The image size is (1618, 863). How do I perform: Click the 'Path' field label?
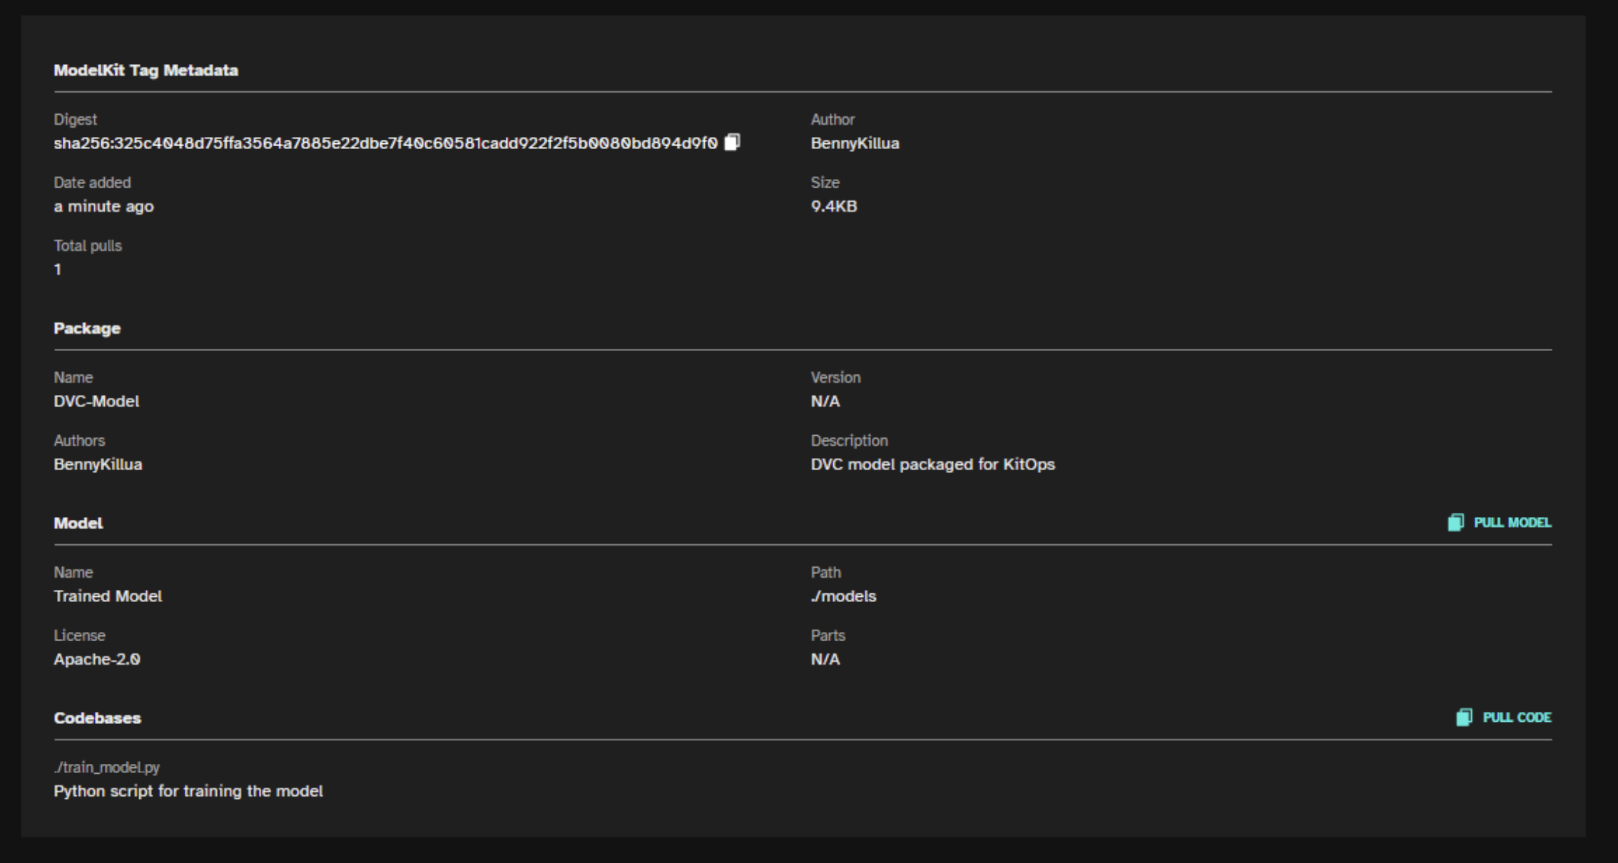coord(825,573)
